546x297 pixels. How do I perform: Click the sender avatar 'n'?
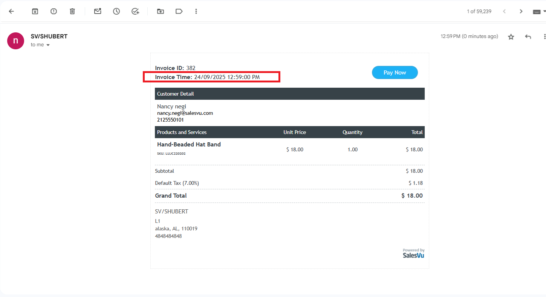click(x=16, y=41)
